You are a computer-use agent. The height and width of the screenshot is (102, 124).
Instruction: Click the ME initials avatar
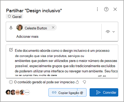point(17,92)
